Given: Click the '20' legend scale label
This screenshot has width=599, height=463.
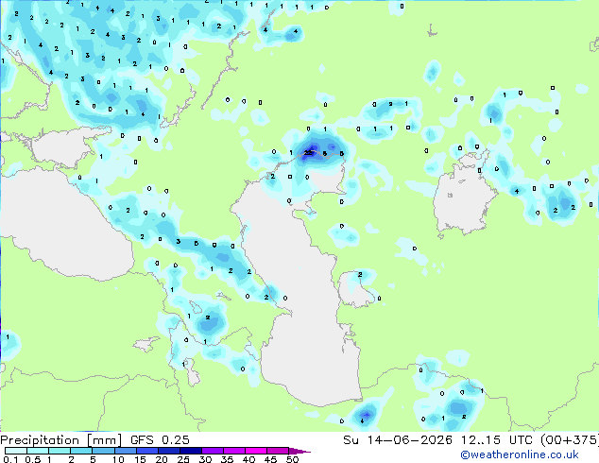Looking at the screenshot, I should tap(162, 459).
